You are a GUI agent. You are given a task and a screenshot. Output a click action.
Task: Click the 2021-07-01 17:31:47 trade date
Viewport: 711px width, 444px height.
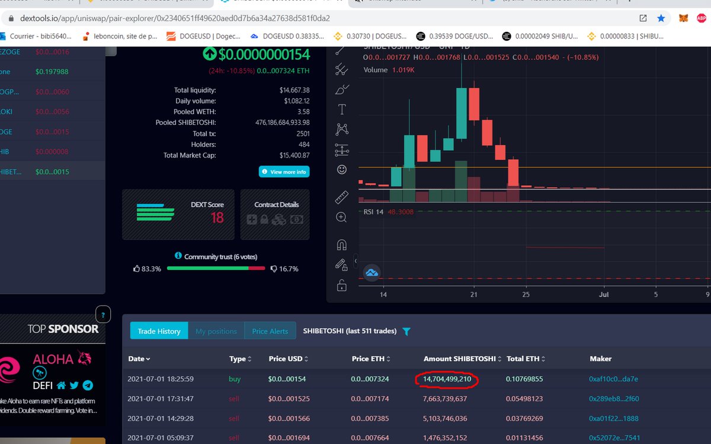click(160, 398)
